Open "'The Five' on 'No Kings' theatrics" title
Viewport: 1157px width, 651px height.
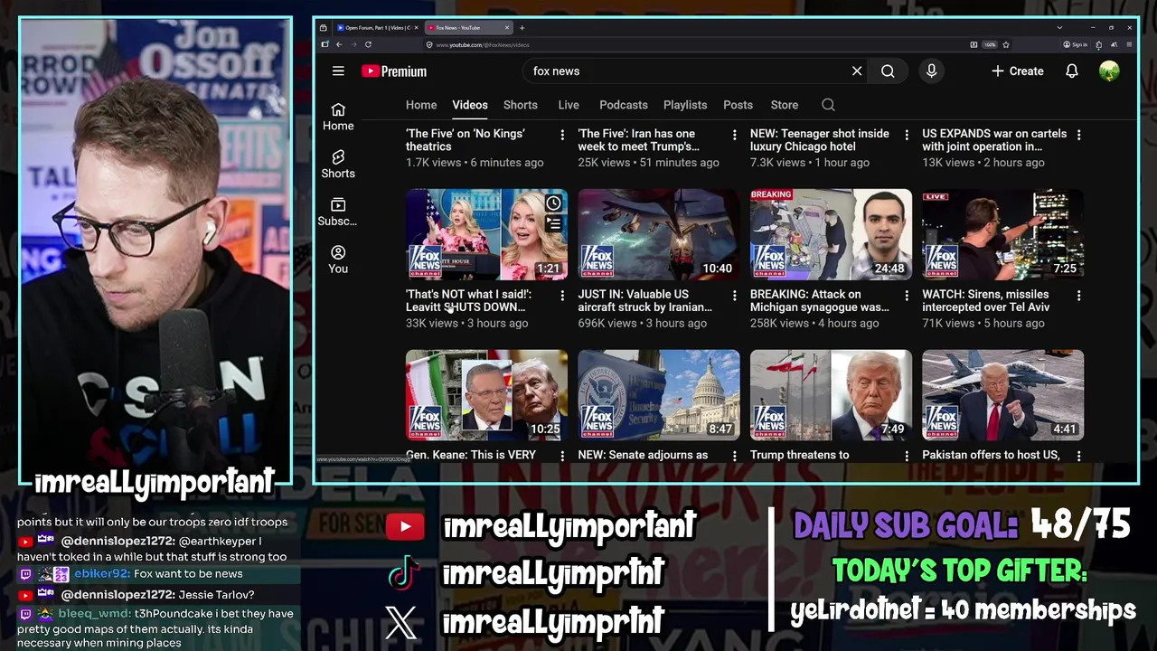coord(465,140)
